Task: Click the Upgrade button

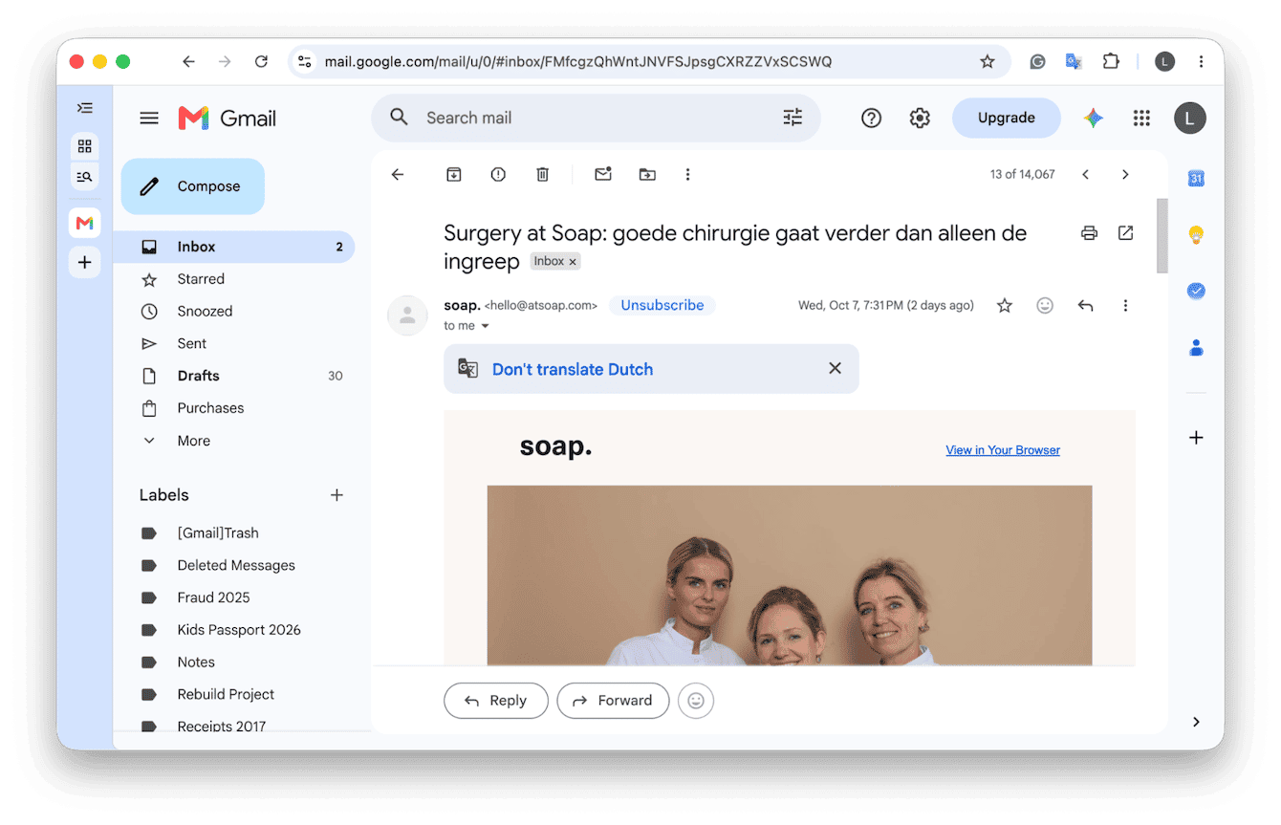Action: click(x=1007, y=118)
